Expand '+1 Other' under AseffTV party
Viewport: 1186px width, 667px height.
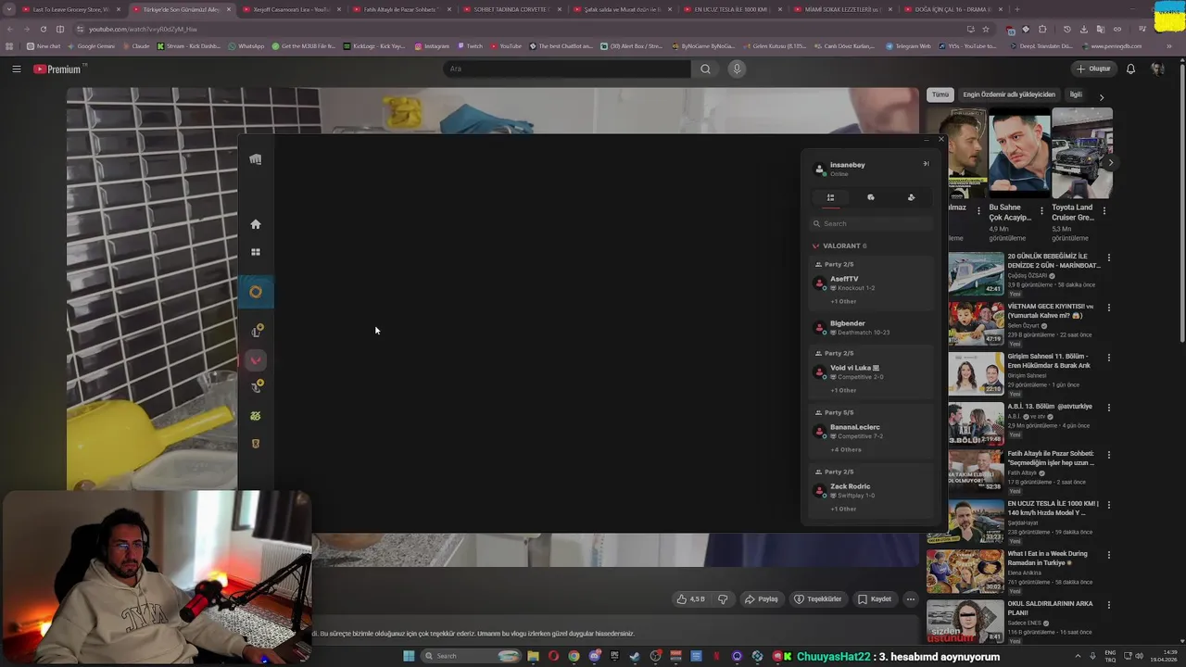843,301
